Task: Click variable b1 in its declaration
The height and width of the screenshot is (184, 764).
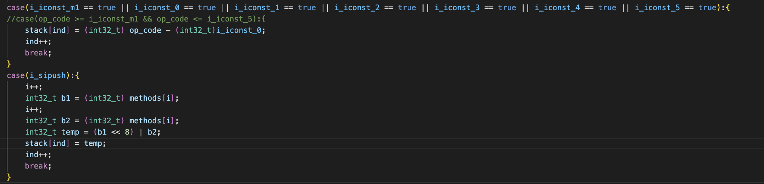Action: 66,98
